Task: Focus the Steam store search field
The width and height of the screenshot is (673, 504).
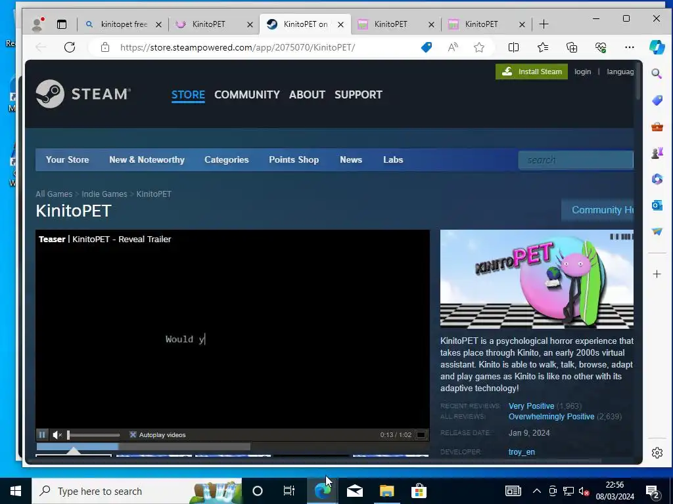Action: click(576, 160)
